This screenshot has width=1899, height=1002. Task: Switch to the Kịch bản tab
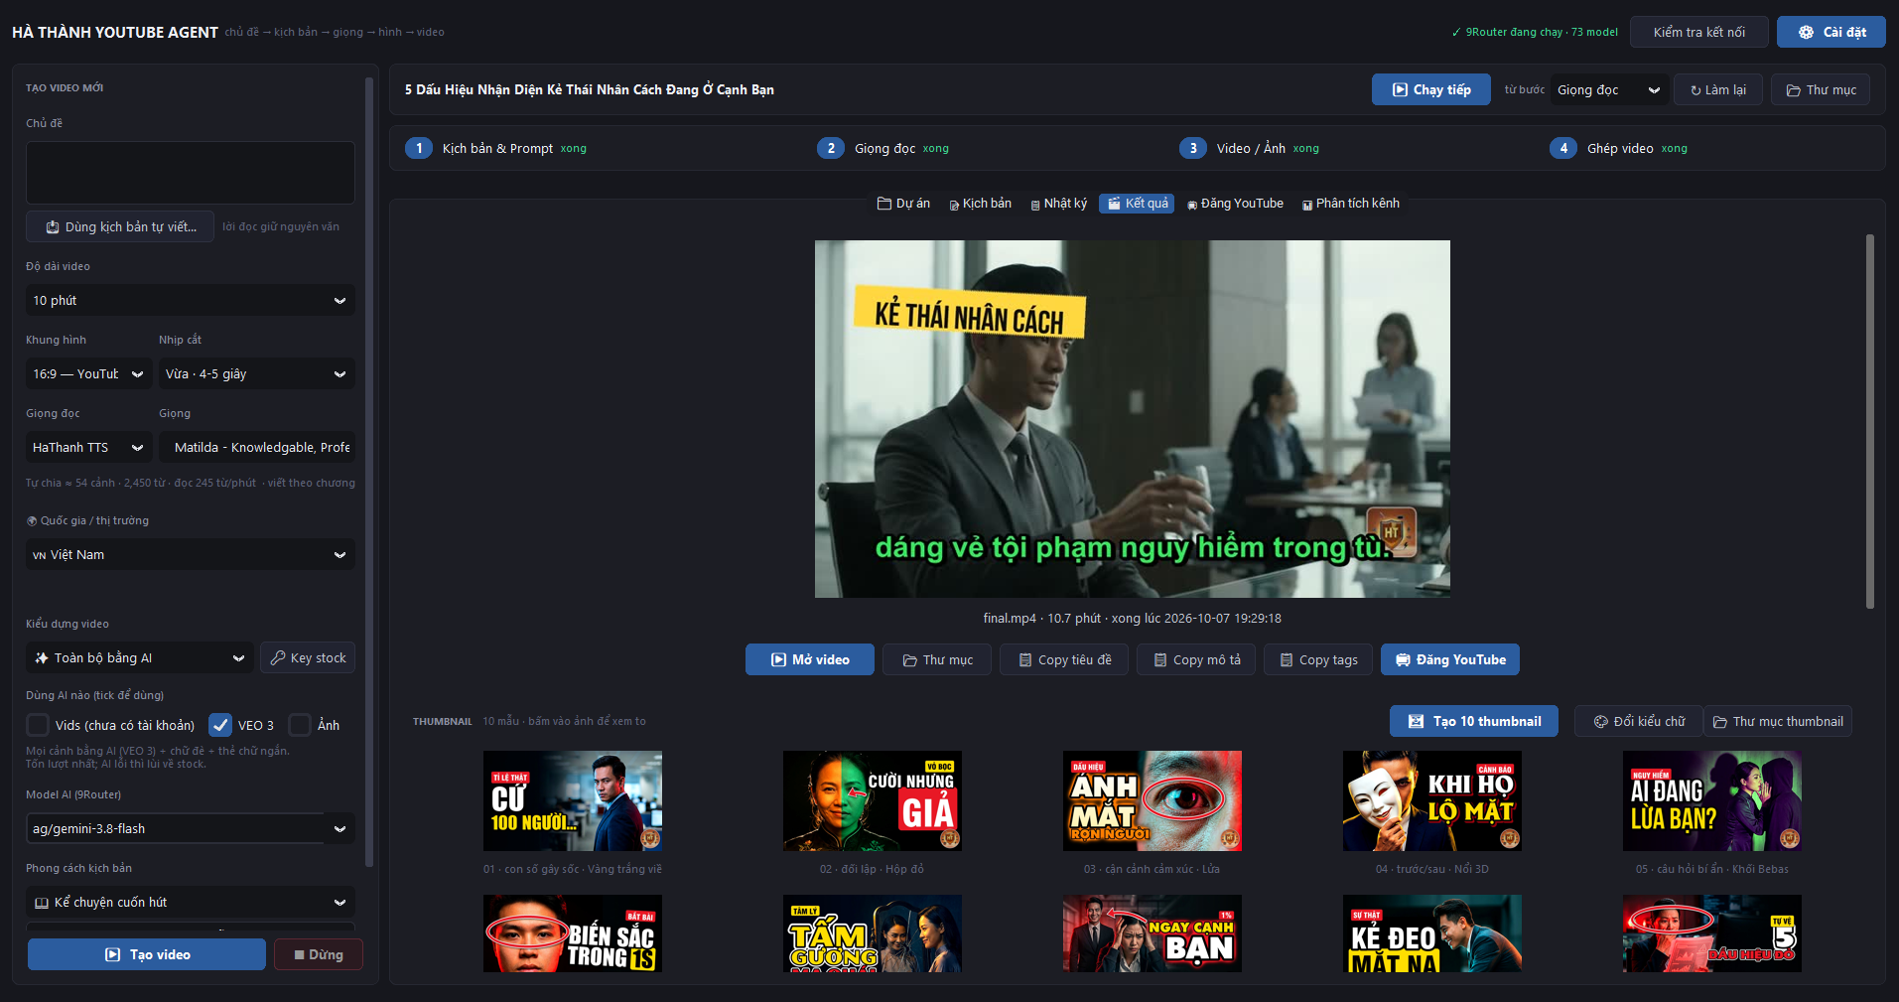click(x=981, y=204)
